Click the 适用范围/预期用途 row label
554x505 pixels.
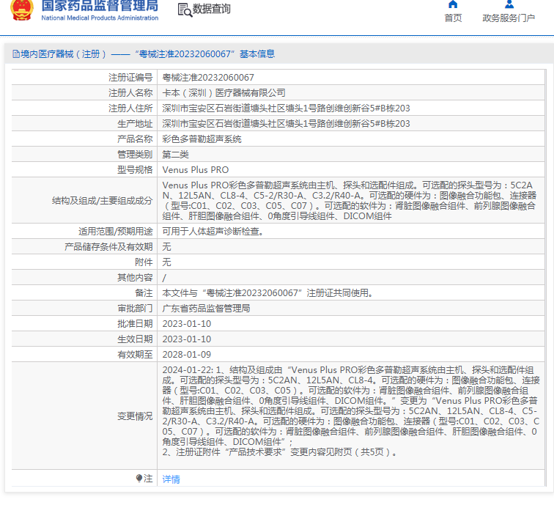pyautogui.click(x=116, y=232)
